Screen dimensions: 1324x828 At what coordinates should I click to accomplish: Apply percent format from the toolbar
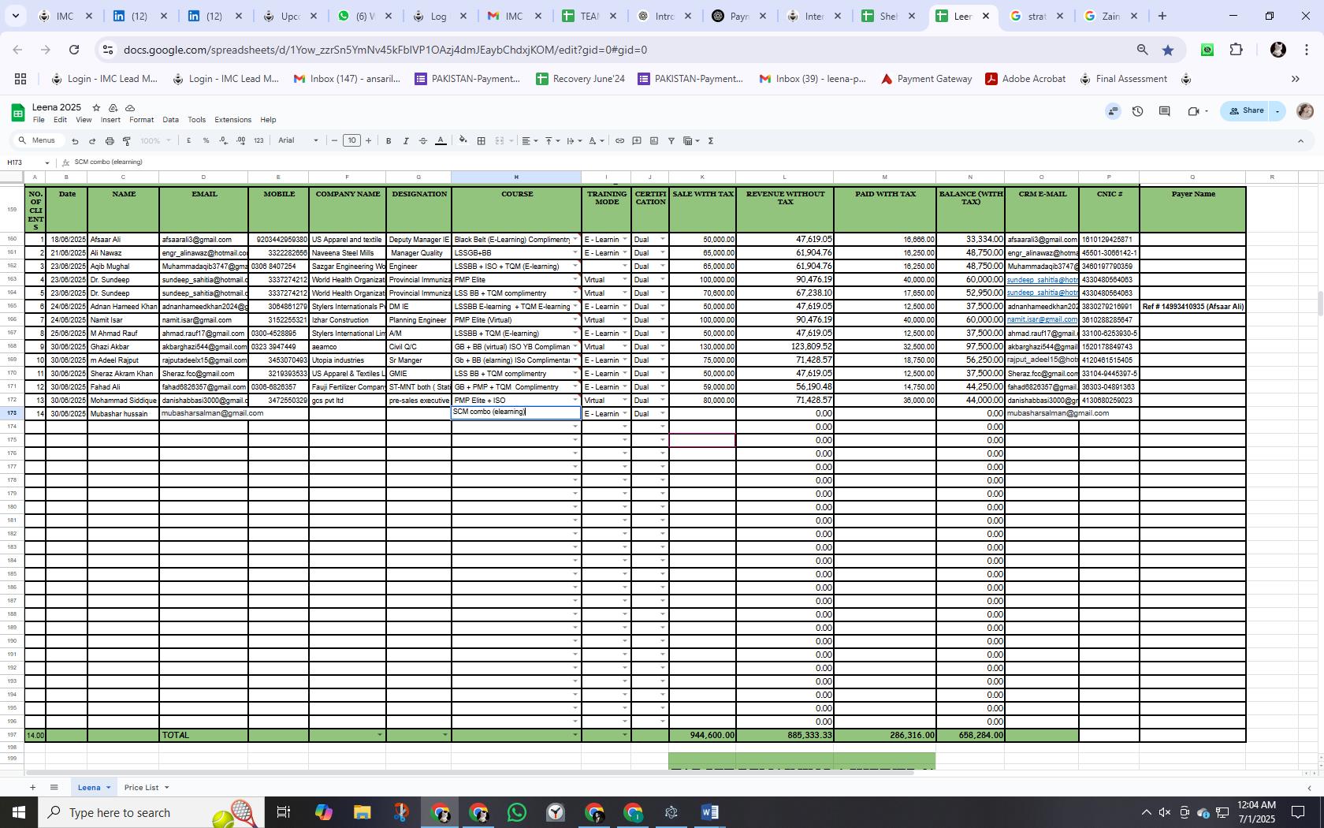206,140
